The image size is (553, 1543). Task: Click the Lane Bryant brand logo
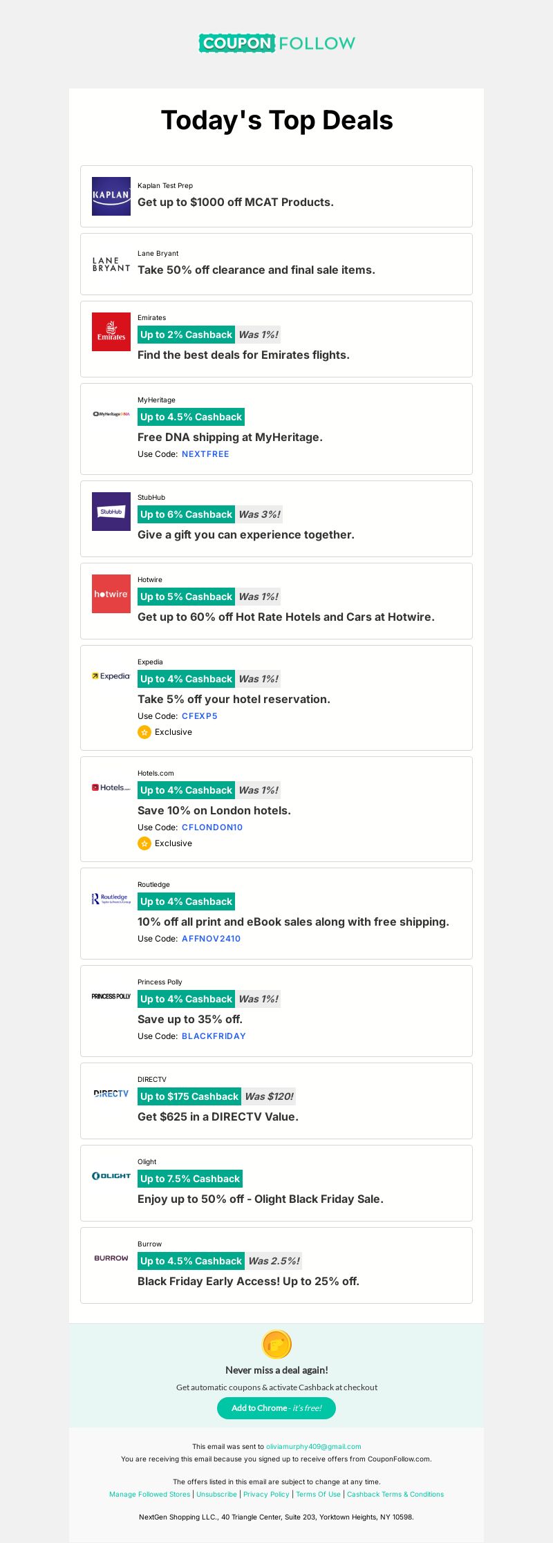pos(111,264)
